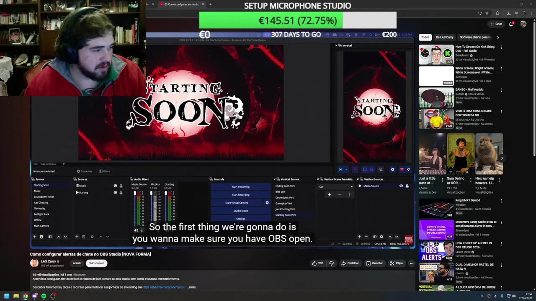Show hidden system tray icons
The width and height of the screenshot is (536, 301).
(x=482, y=296)
